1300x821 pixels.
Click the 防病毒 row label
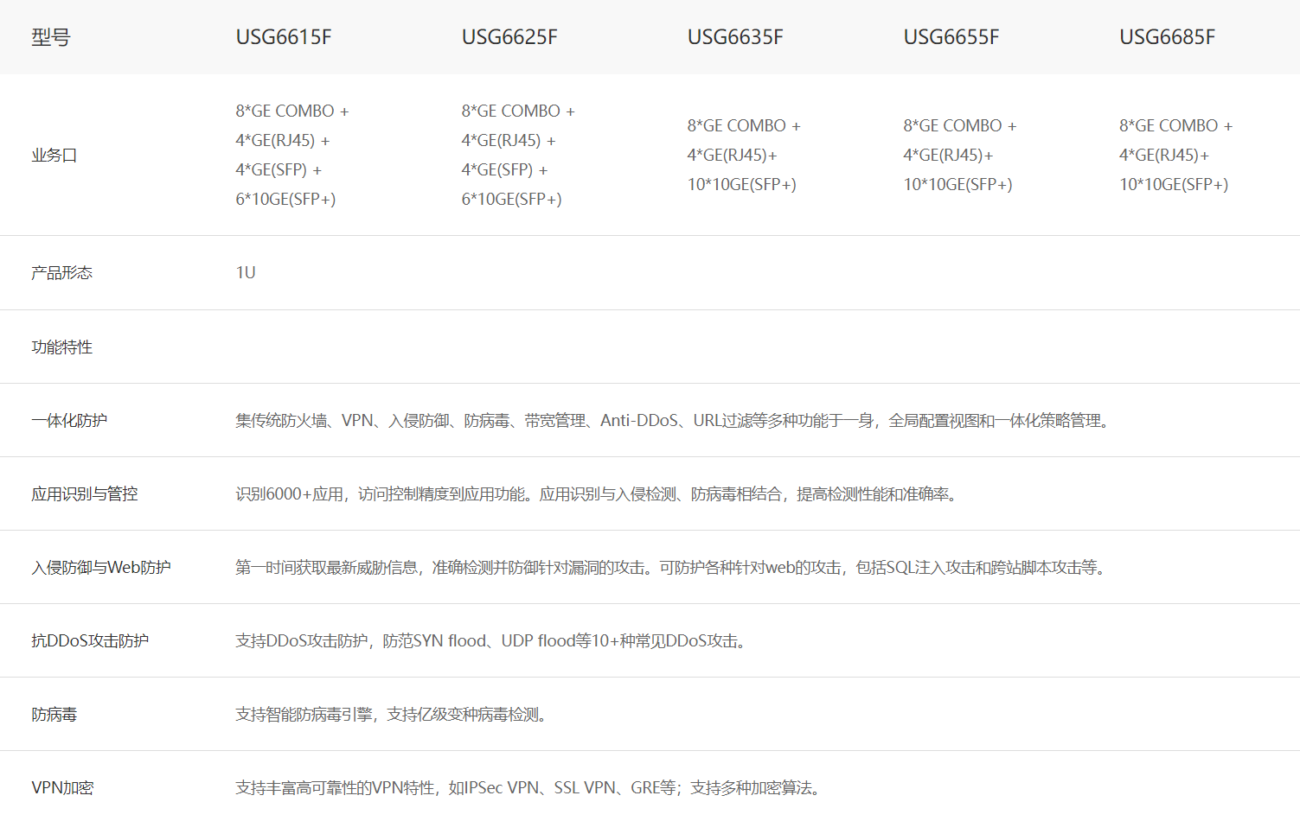coord(54,715)
